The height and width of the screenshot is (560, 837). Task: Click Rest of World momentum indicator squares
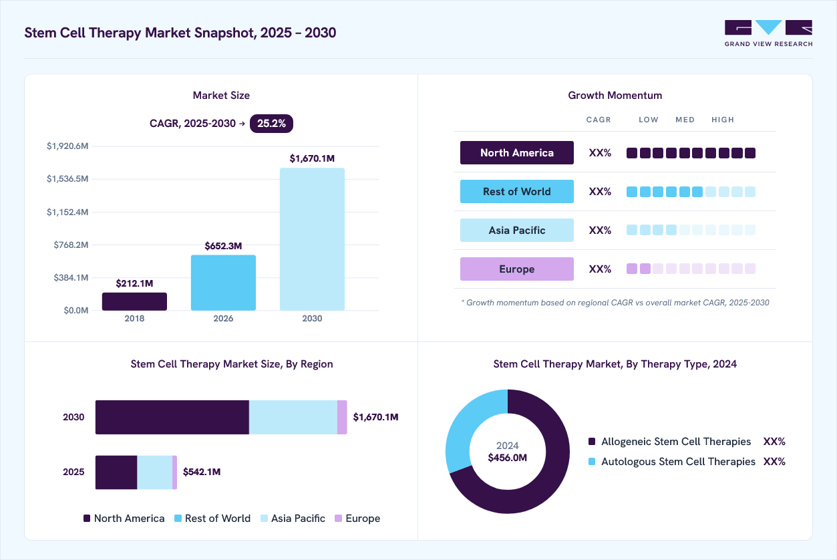[691, 192]
